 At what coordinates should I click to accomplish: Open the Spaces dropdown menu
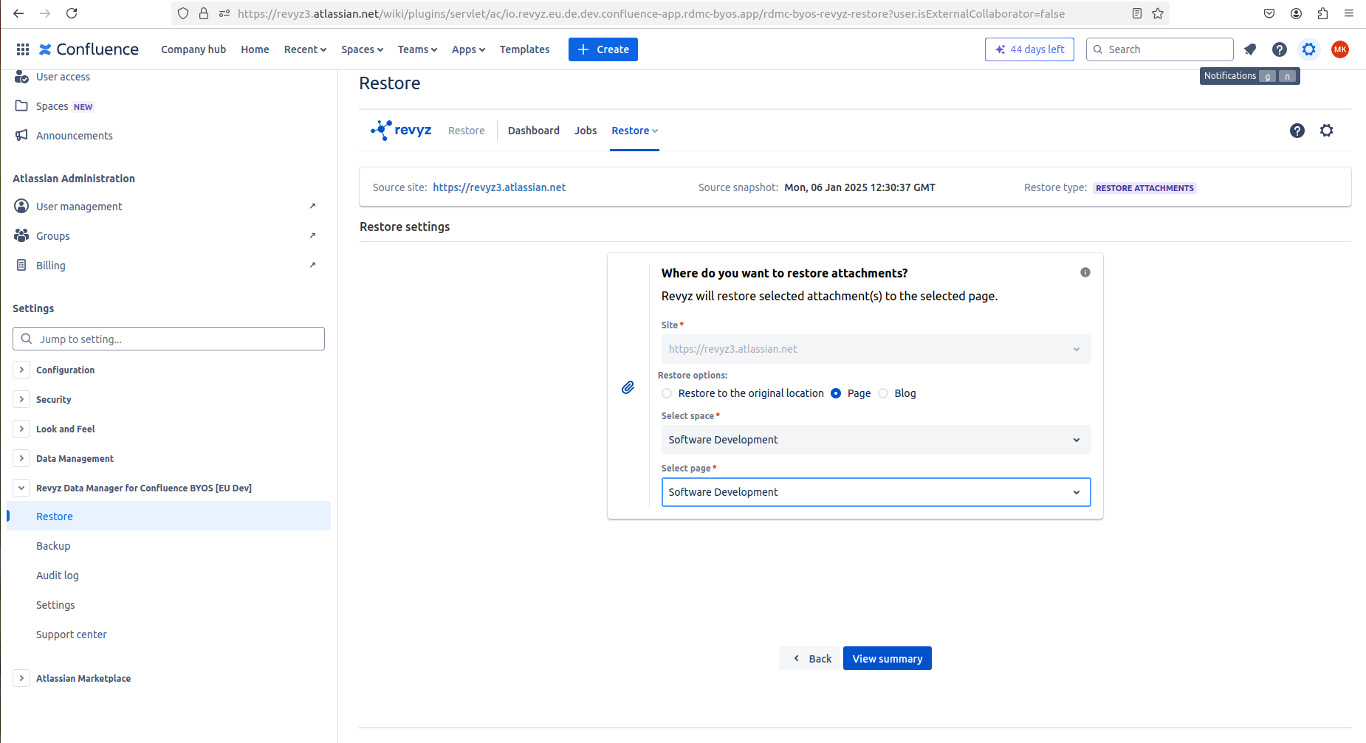pyautogui.click(x=362, y=49)
